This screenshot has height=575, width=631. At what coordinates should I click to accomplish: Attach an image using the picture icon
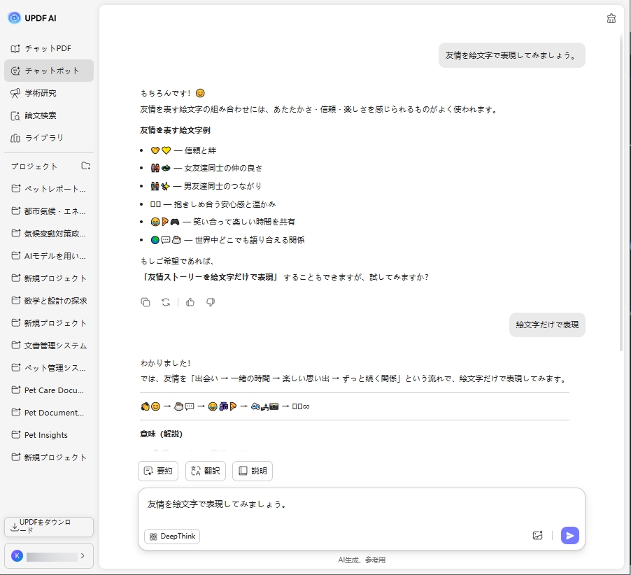click(539, 535)
